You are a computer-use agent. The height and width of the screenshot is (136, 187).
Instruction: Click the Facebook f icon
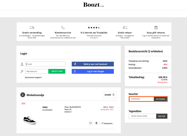coord(75,64)
